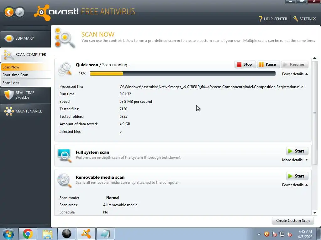Start the Full system scan
The width and height of the screenshot is (321, 240).
297,151
